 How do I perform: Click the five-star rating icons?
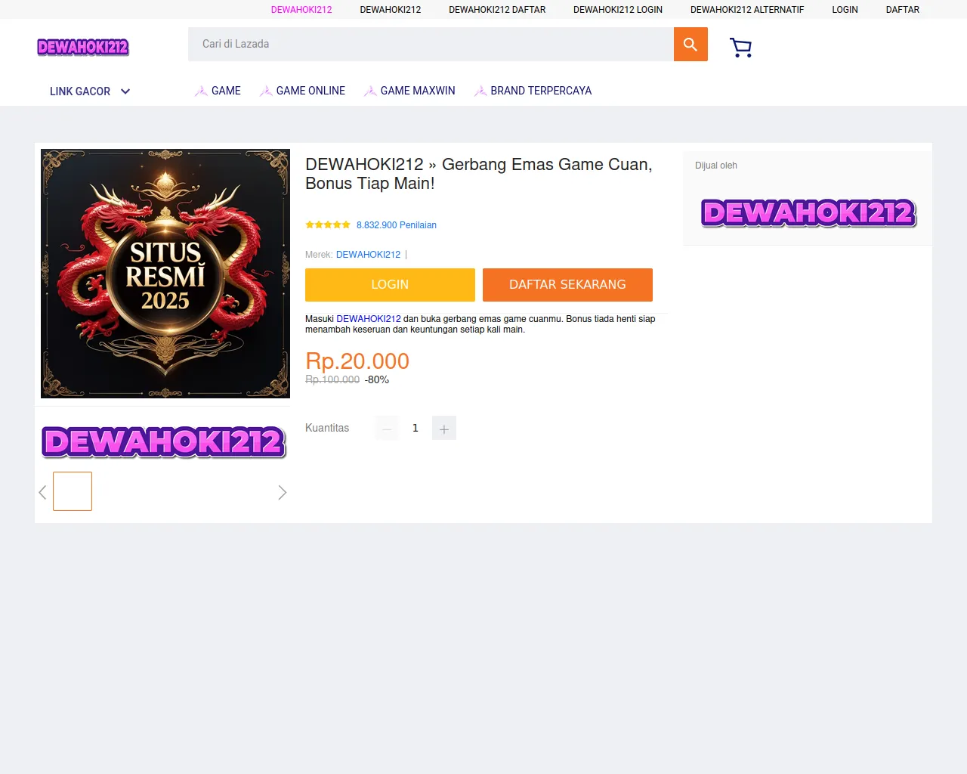point(328,224)
